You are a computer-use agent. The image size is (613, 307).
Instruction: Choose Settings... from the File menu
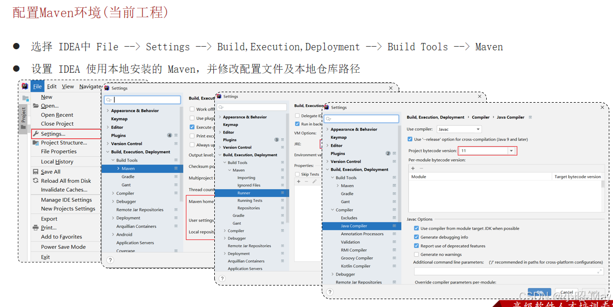pyautogui.click(x=66, y=134)
